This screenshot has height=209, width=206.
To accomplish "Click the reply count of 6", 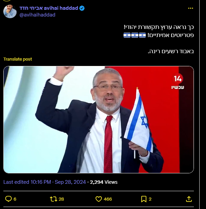I will click(x=15, y=199).
